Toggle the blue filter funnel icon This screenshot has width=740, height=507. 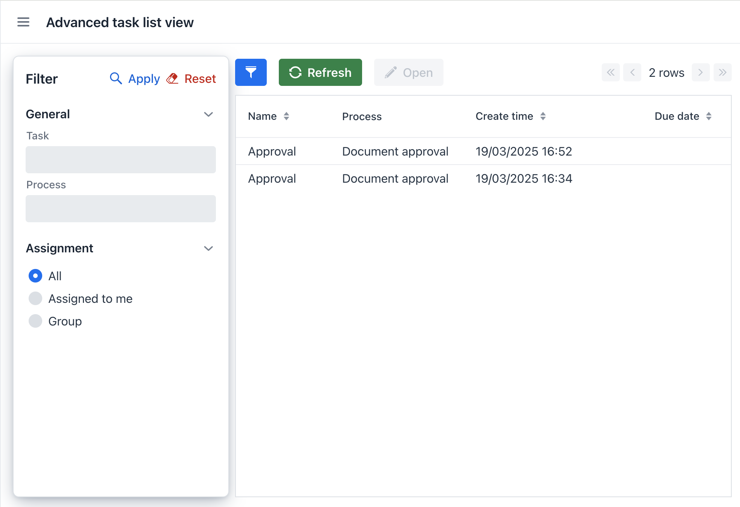coord(251,72)
